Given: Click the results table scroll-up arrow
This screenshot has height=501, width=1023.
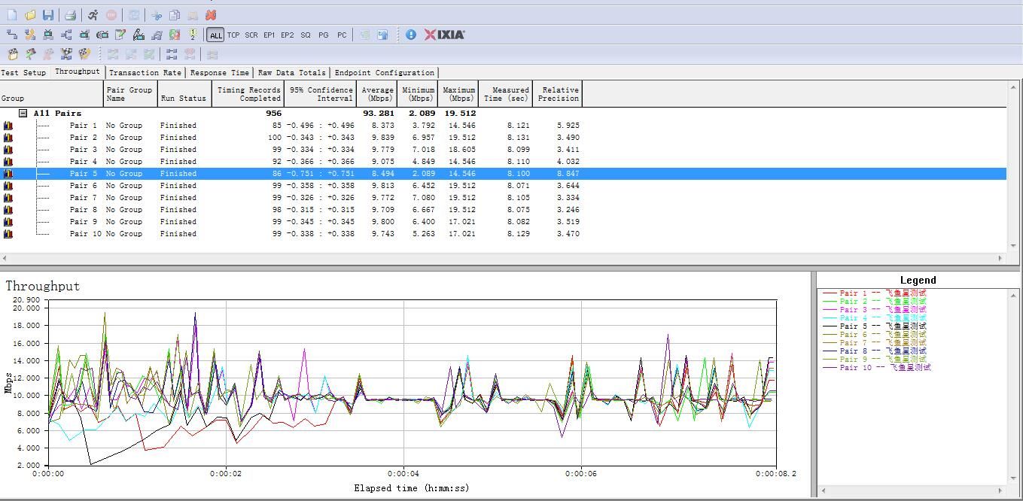Looking at the screenshot, I should pyautogui.click(x=1014, y=87).
